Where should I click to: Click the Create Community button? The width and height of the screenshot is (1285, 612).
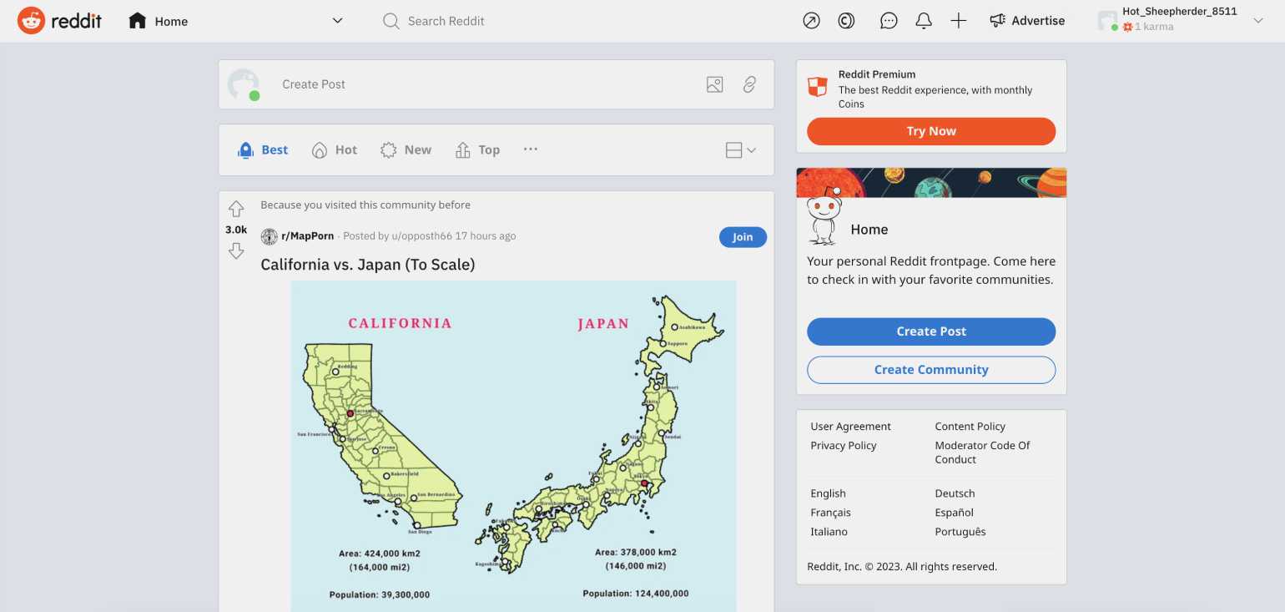pos(930,370)
